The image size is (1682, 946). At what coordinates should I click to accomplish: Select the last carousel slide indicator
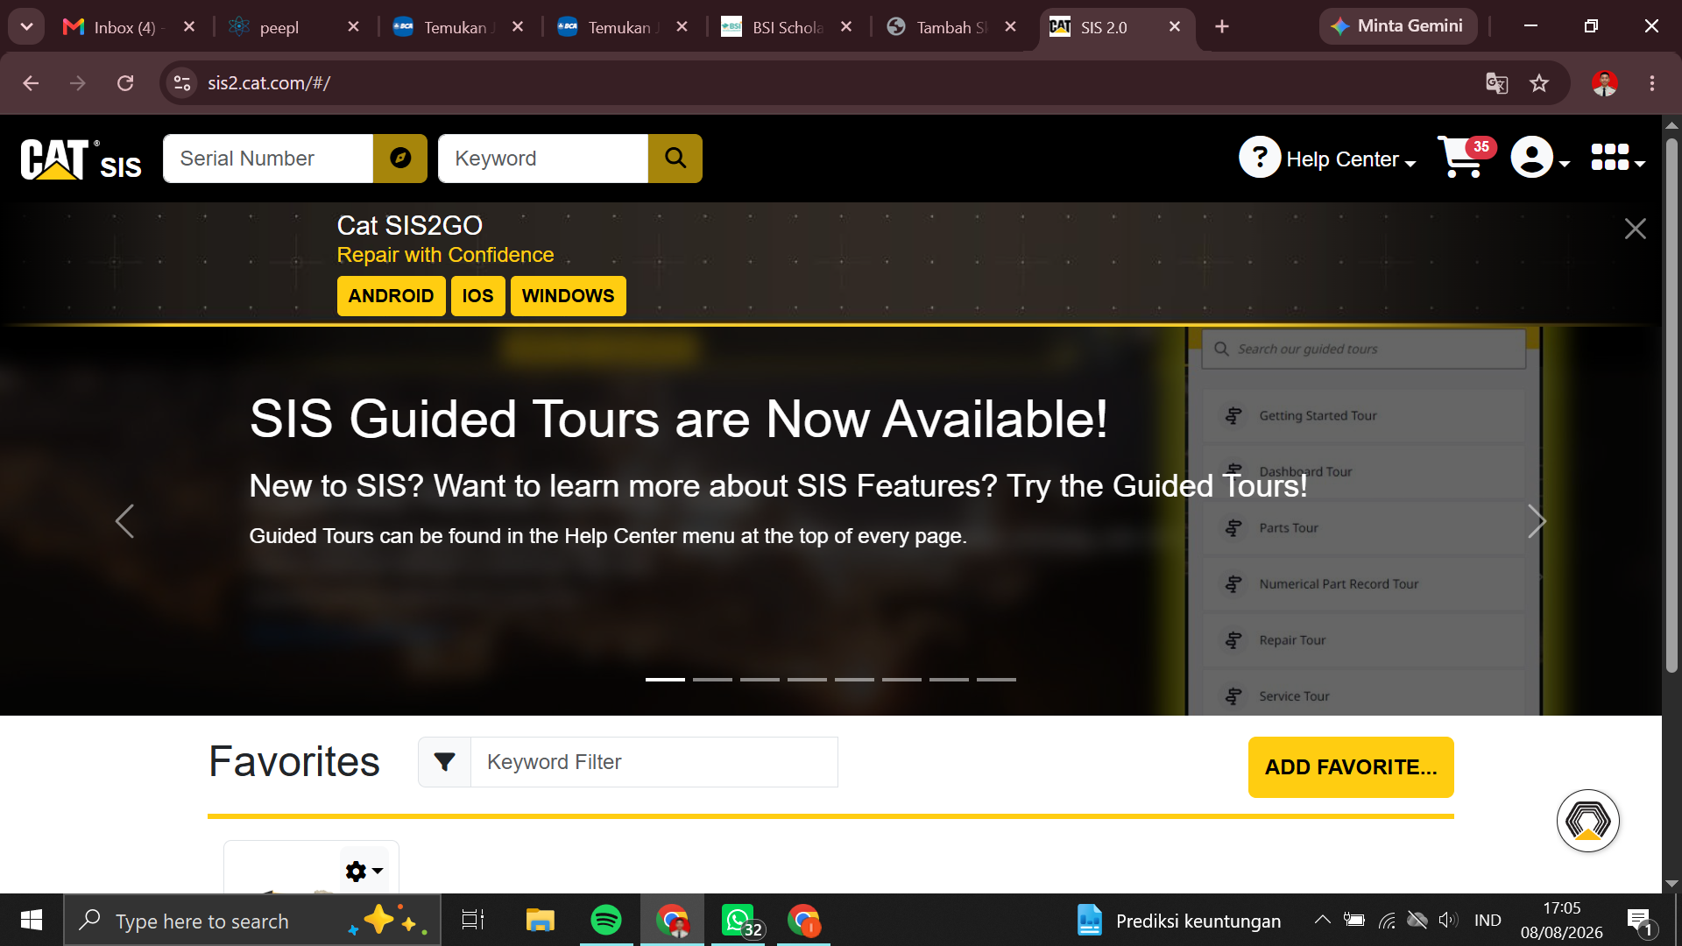coord(996,680)
